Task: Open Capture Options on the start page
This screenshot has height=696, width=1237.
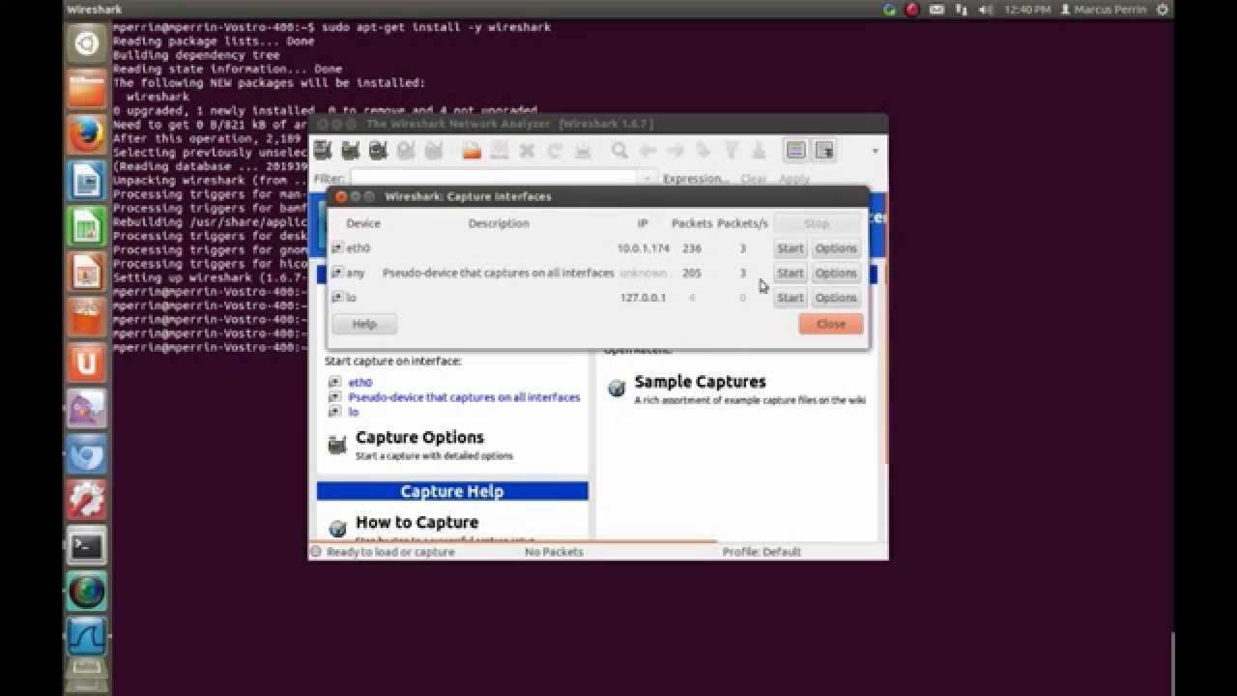Action: [419, 437]
